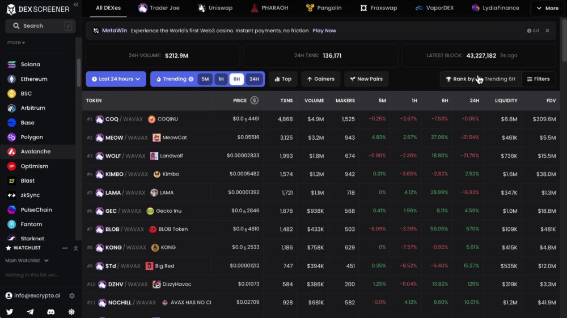Click the DEX Screener owl logo
The image size is (567, 318).
[x=11, y=10]
